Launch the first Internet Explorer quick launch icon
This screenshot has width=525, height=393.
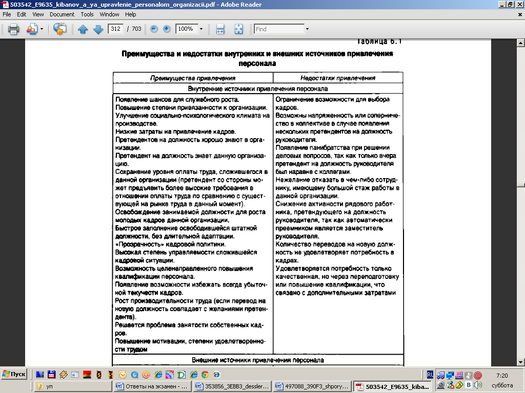(x=158, y=375)
